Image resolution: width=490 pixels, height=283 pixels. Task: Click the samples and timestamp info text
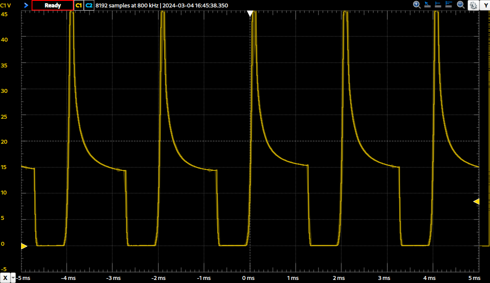point(162,5)
